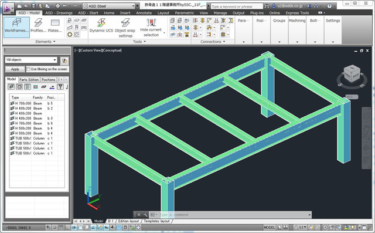Open the Plates tool
This screenshot has height=233, width=375.
[54, 26]
